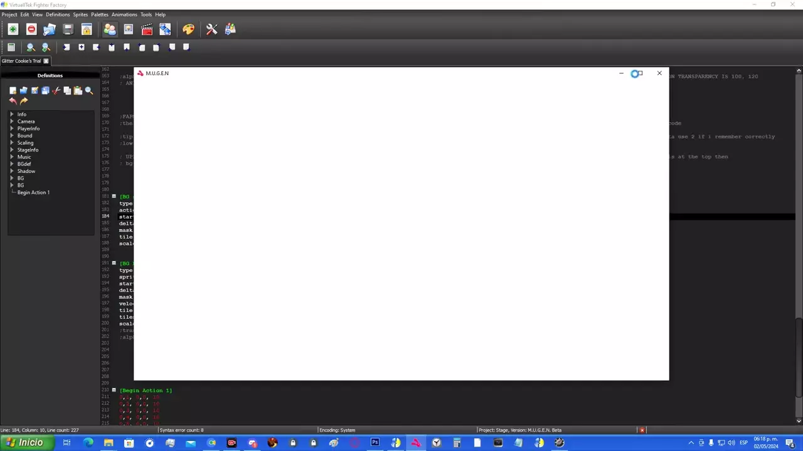Click the scissors cut icon in Definitions
Screen dimensions: 803x451
click(56, 91)
